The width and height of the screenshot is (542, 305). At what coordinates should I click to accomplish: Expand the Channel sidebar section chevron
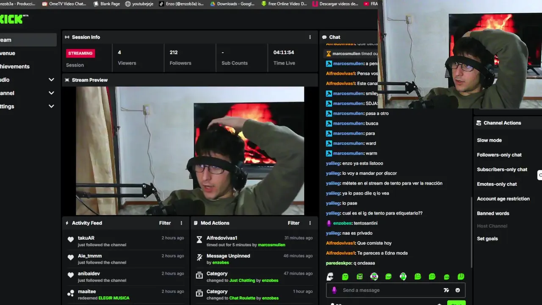(51, 93)
